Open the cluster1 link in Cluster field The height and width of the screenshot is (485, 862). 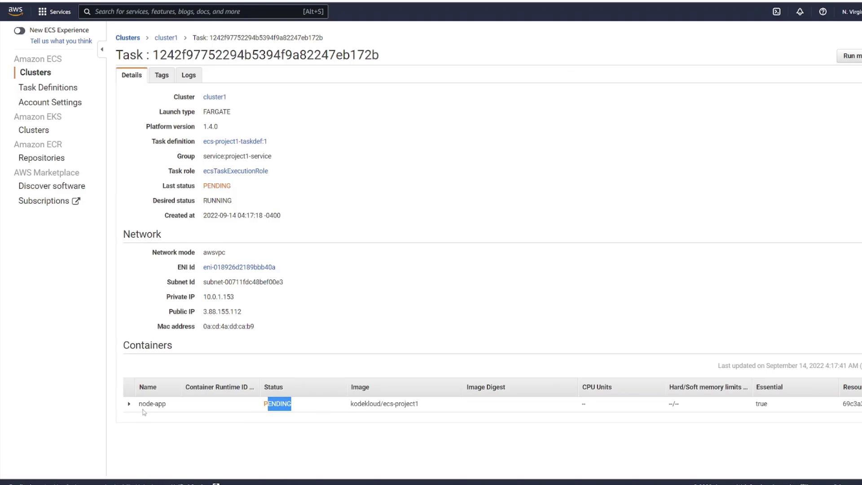click(x=215, y=97)
